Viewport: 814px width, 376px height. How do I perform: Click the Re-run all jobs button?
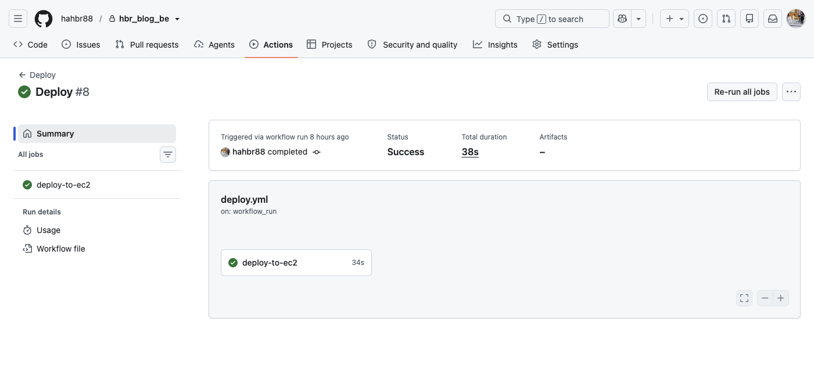(742, 92)
